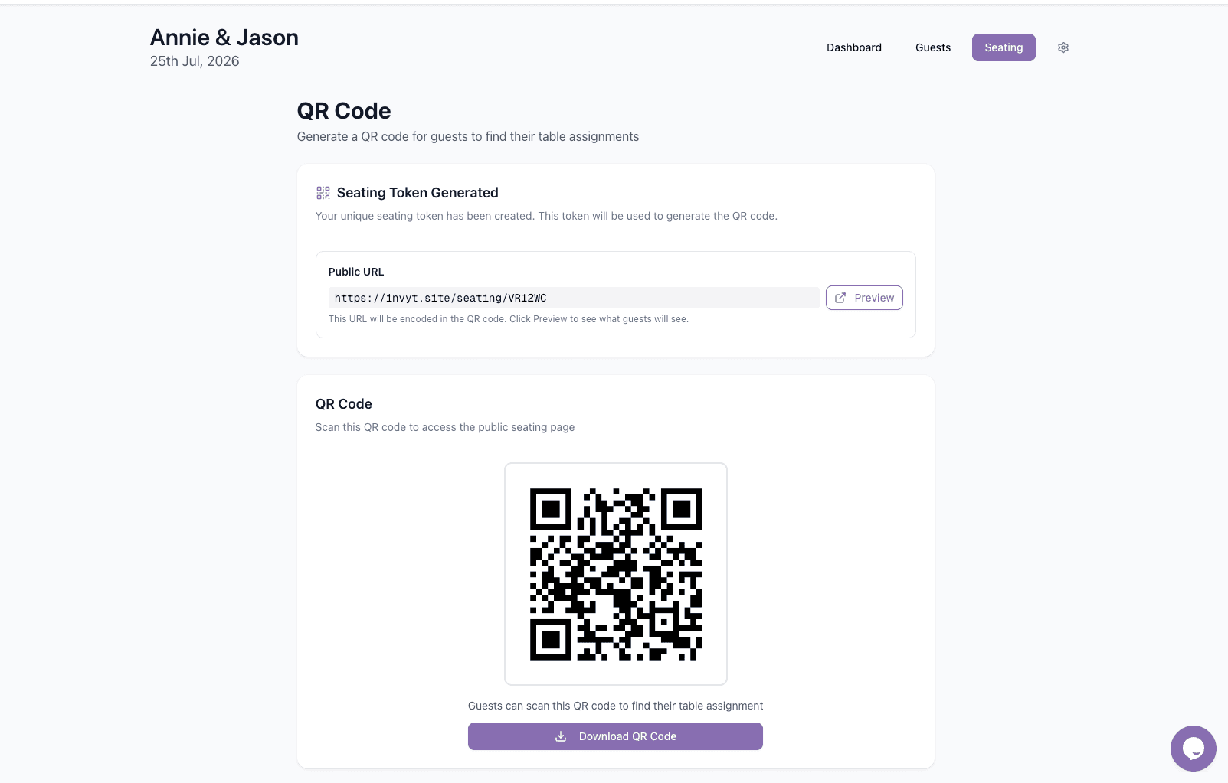Screen dimensions: 1228x783
Task: Select the Public URL field
Action: pyautogui.click(x=573, y=298)
